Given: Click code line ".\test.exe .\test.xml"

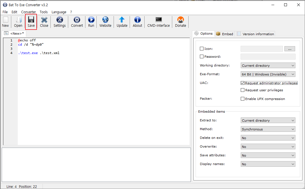Looking at the screenshot, I should coord(39,53).
